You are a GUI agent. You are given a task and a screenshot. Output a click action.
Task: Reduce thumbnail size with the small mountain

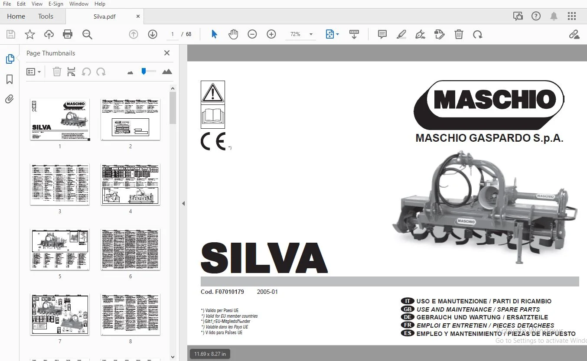pos(130,72)
